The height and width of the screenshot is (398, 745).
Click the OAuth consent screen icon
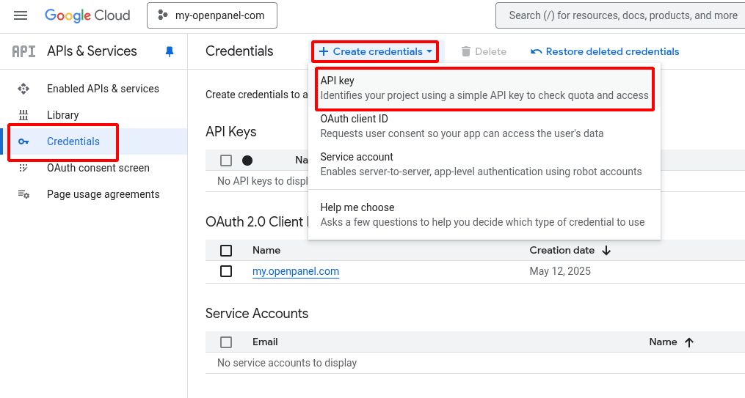23,168
